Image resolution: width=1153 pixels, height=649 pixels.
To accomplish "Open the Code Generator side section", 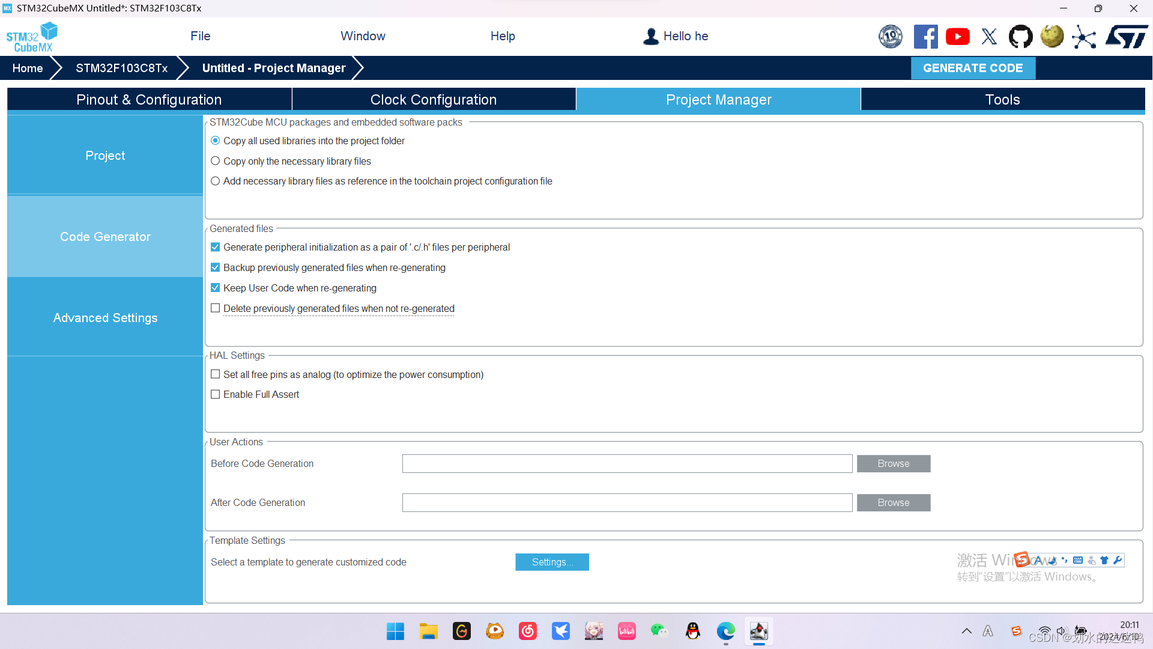I will tap(105, 237).
